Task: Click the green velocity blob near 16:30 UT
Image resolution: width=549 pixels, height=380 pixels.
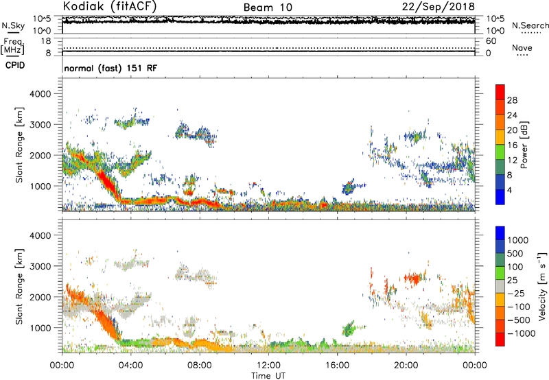Action: [x=349, y=329]
